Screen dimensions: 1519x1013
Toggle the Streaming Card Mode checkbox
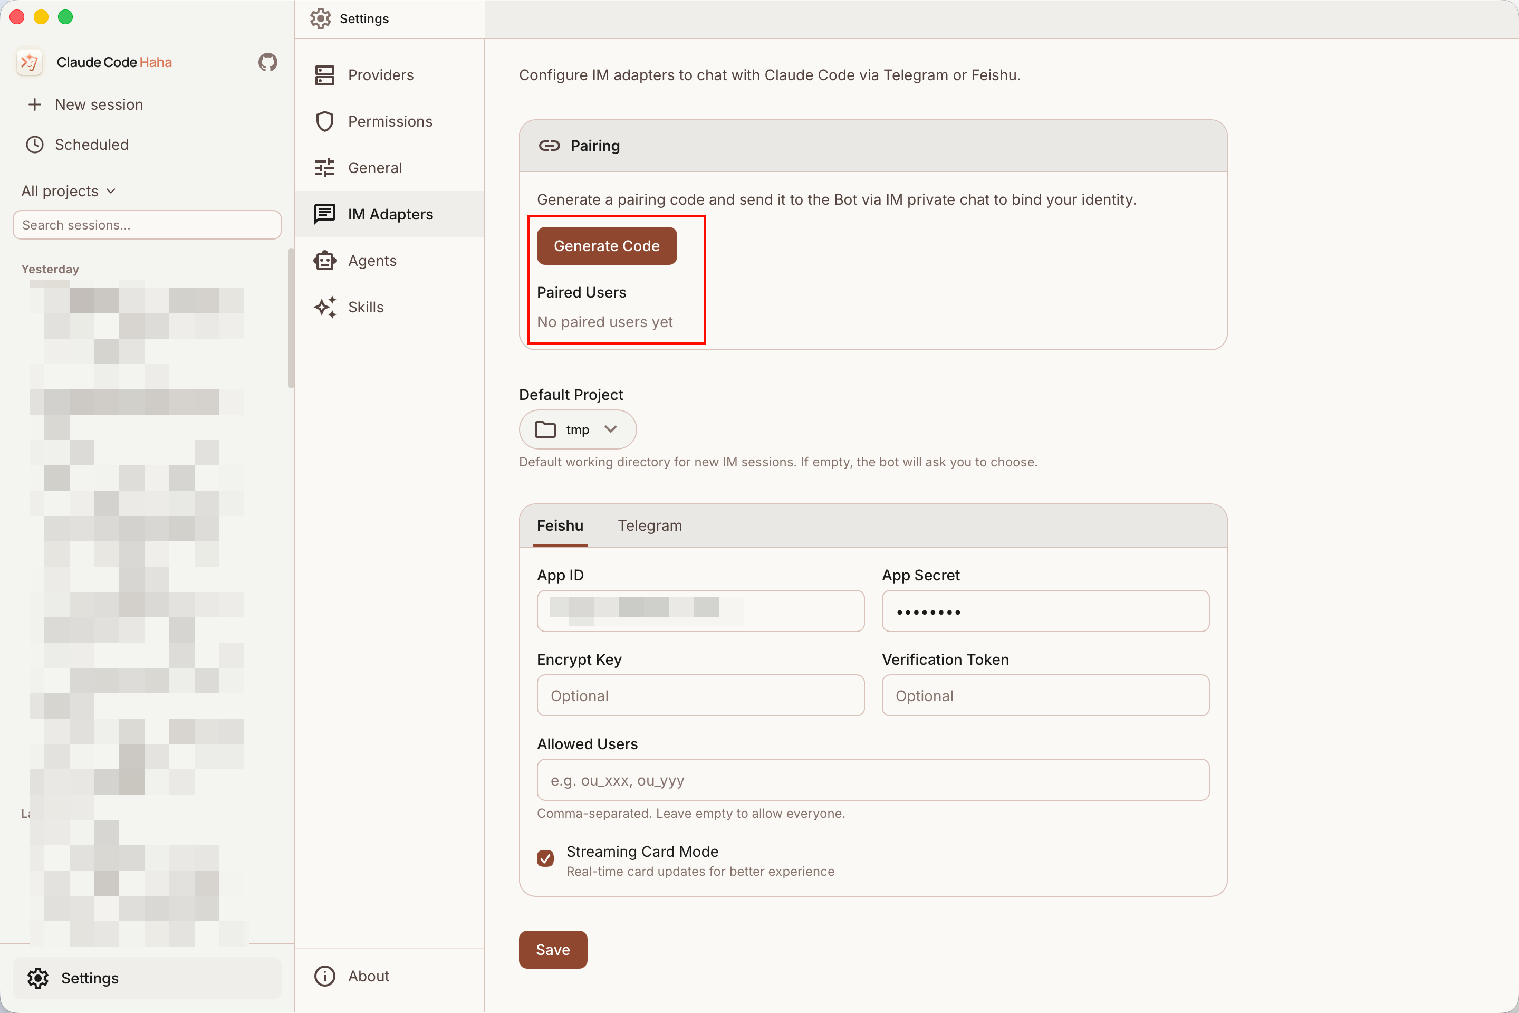[545, 858]
